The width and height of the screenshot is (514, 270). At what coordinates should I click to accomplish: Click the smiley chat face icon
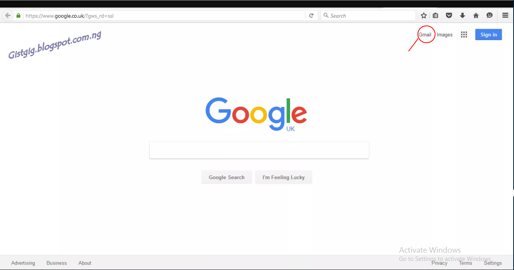coord(490,16)
